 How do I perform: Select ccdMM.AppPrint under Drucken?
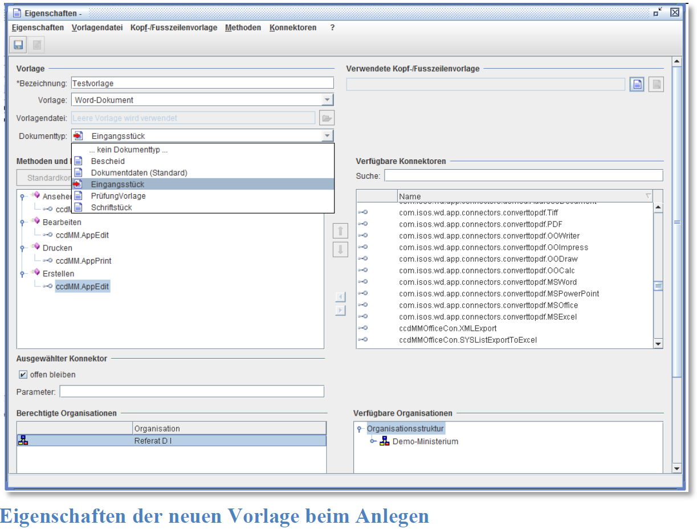pos(84,261)
